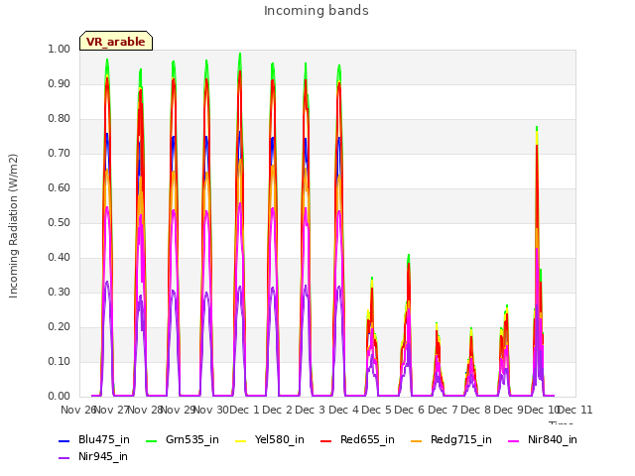The height and width of the screenshot is (476, 635).
Task: Select the Blu475_in legend label
Action: (x=104, y=440)
